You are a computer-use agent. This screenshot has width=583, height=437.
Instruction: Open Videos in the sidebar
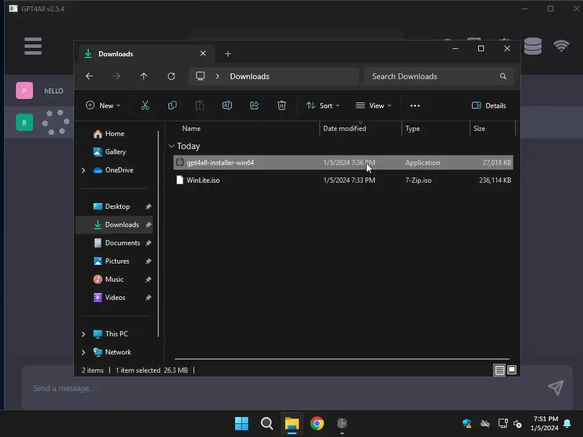(115, 298)
